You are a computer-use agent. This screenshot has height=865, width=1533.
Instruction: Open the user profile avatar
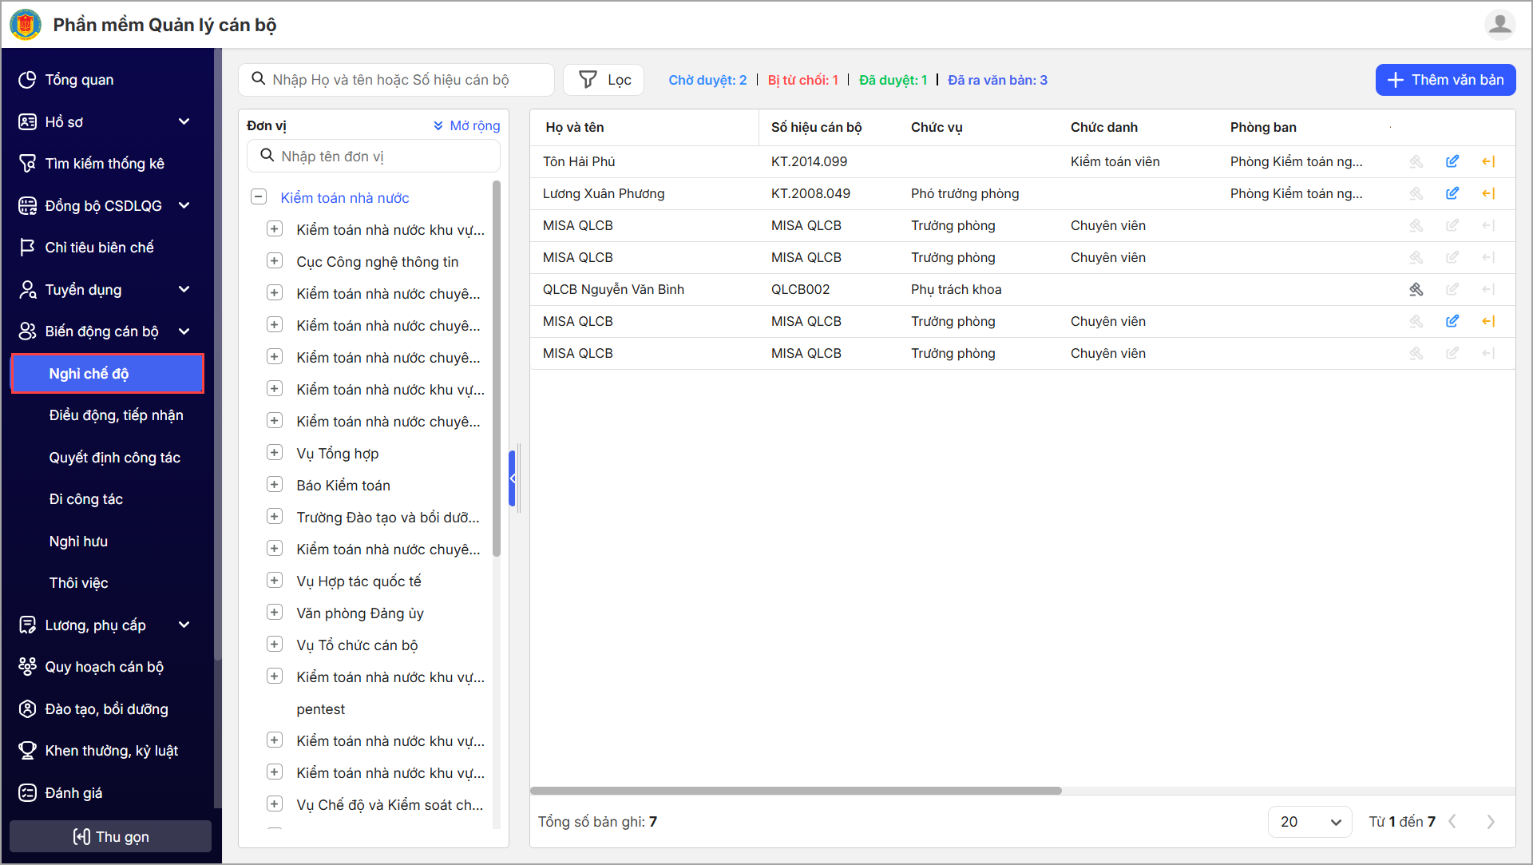(1499, 24)
